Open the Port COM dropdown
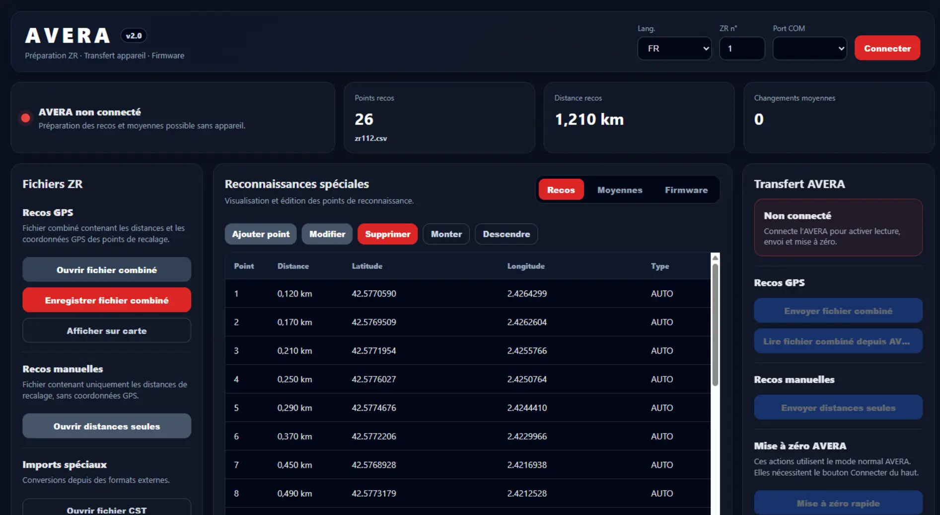Viewport: 940px width, 515px height. (809, 48)
